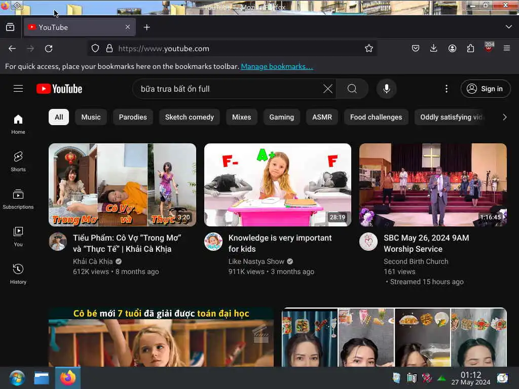Viewport: 519px width, 389px height.
Task: Select the Oddly satisfying videos chip
Action: point(451,117)
